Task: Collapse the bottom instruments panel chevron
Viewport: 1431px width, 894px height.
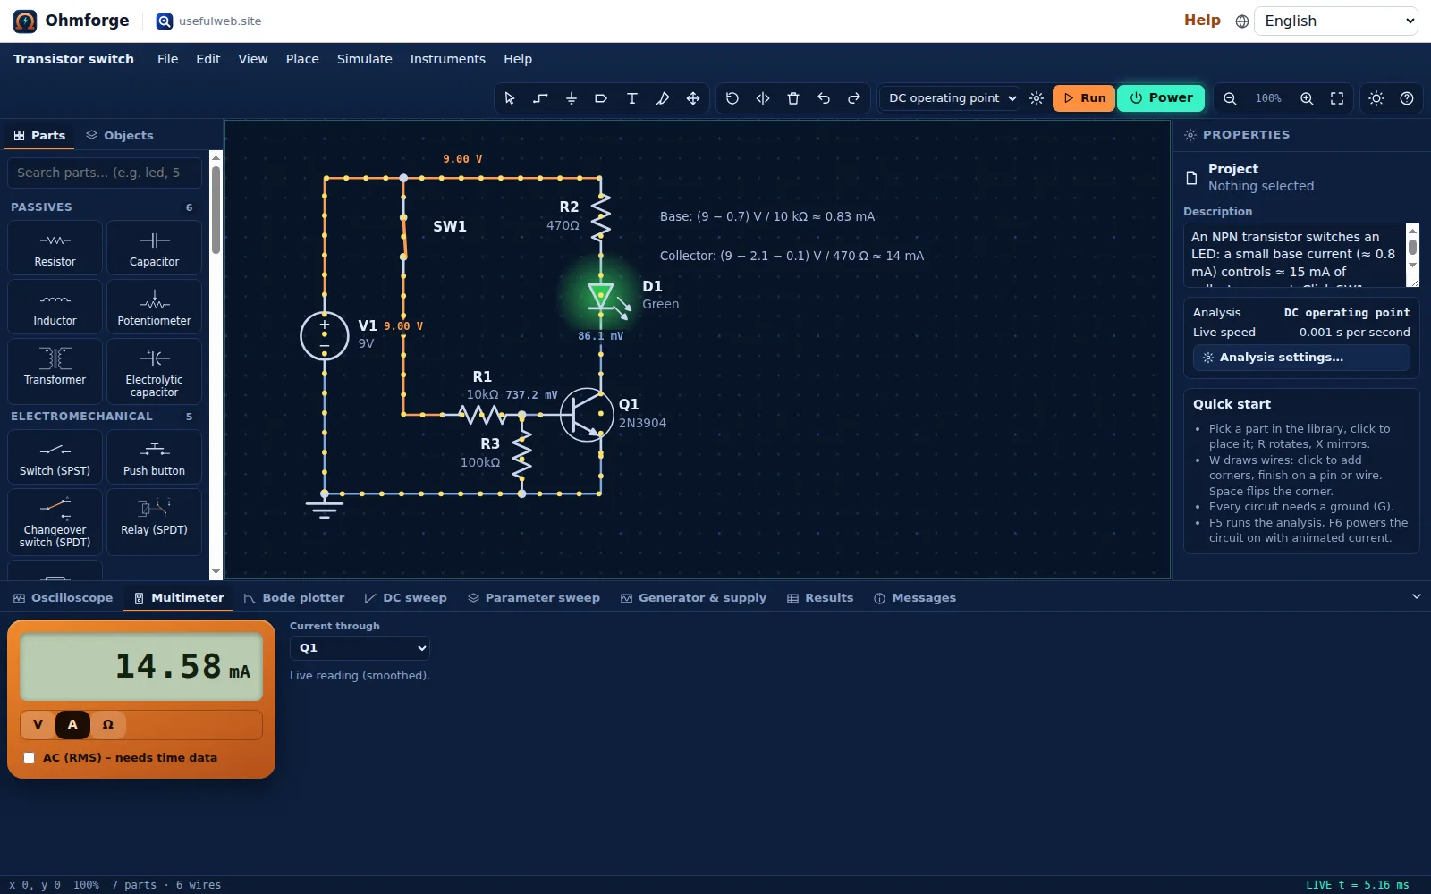Action: 1416,596
